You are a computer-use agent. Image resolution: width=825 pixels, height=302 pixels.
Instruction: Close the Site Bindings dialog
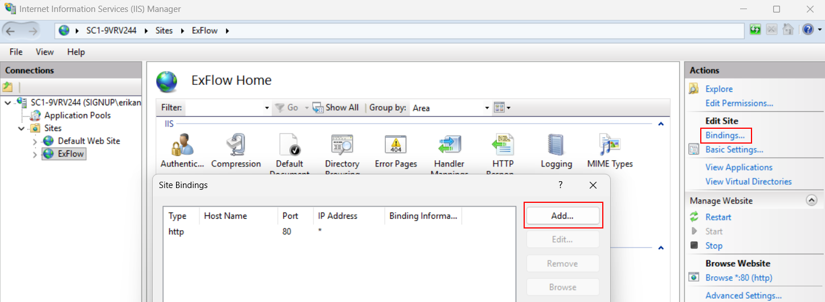(x=593, y=185)
